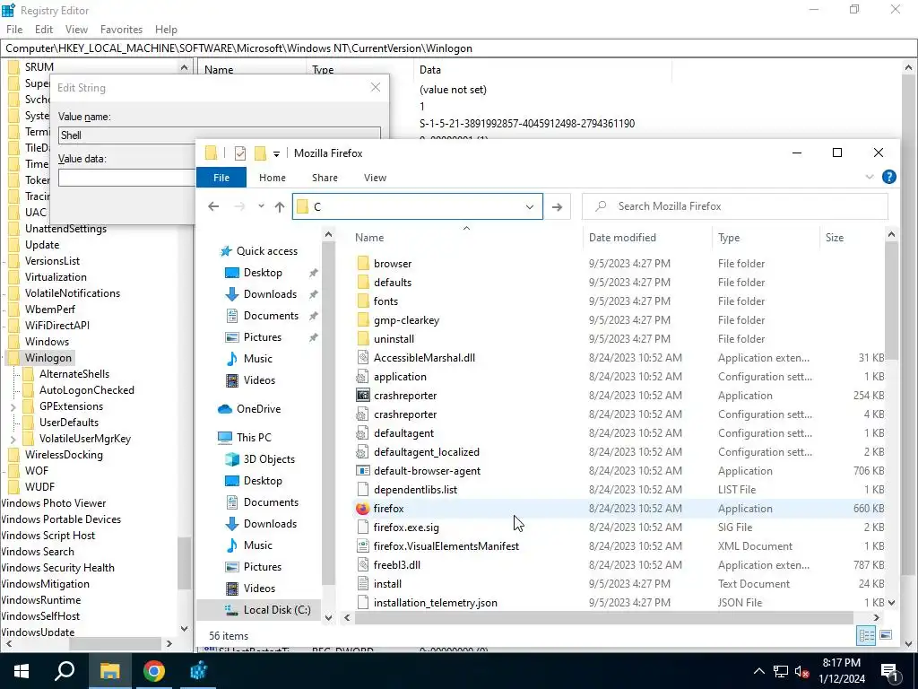Viewport: 918px width, 689px height.
Task: Select the crashreporter Application file icon
Action: tap(363, 396)
